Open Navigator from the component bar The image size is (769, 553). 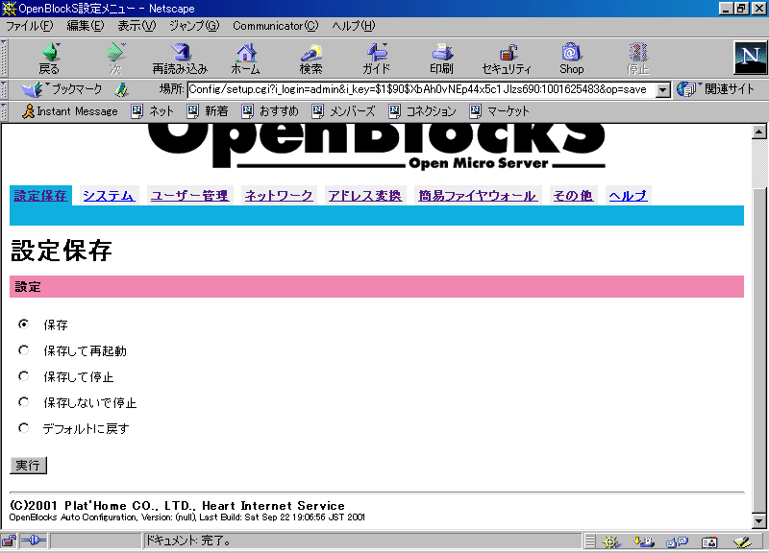click(611, 541)
